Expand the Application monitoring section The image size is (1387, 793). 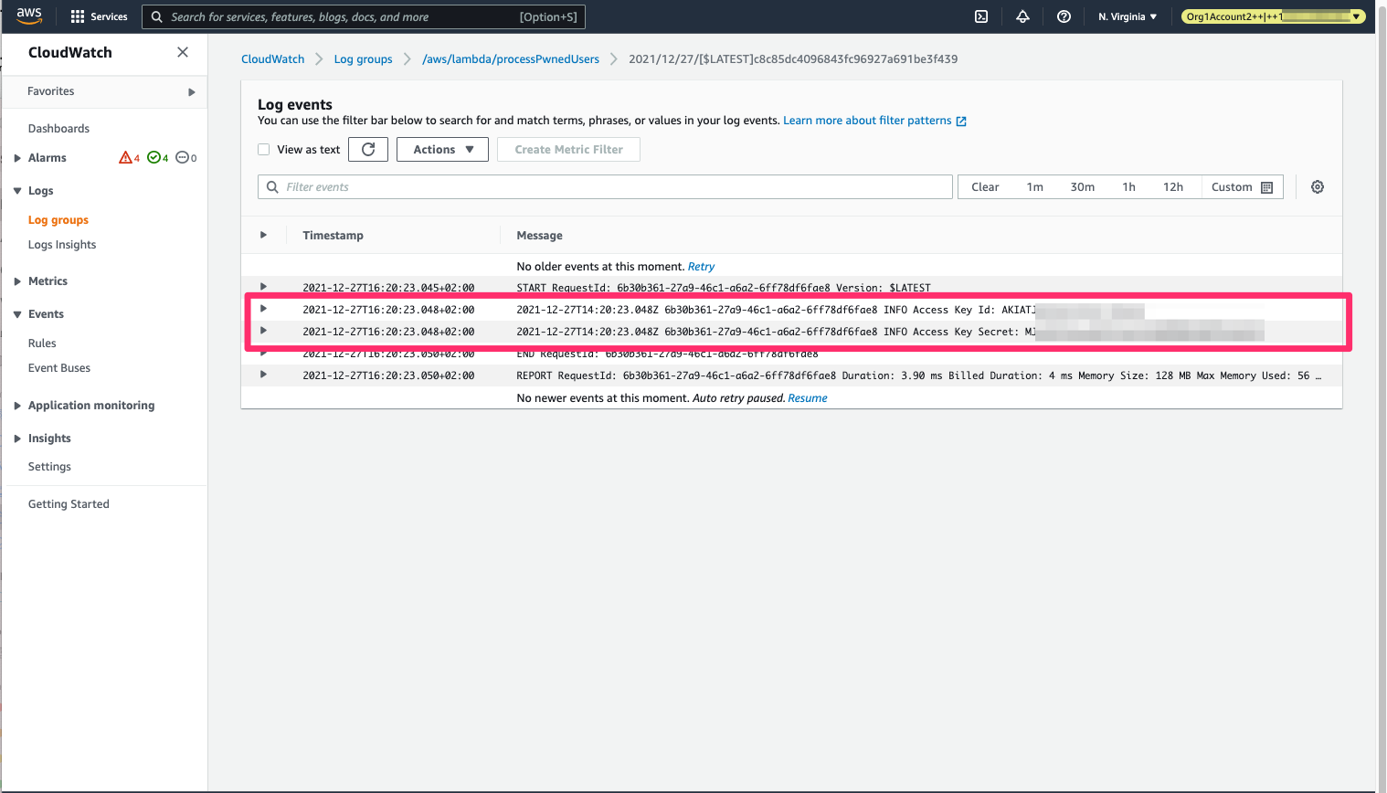(17, 406)
